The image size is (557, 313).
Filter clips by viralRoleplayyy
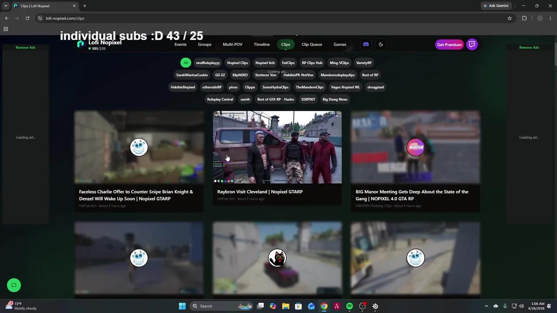(x=208, y=63)
